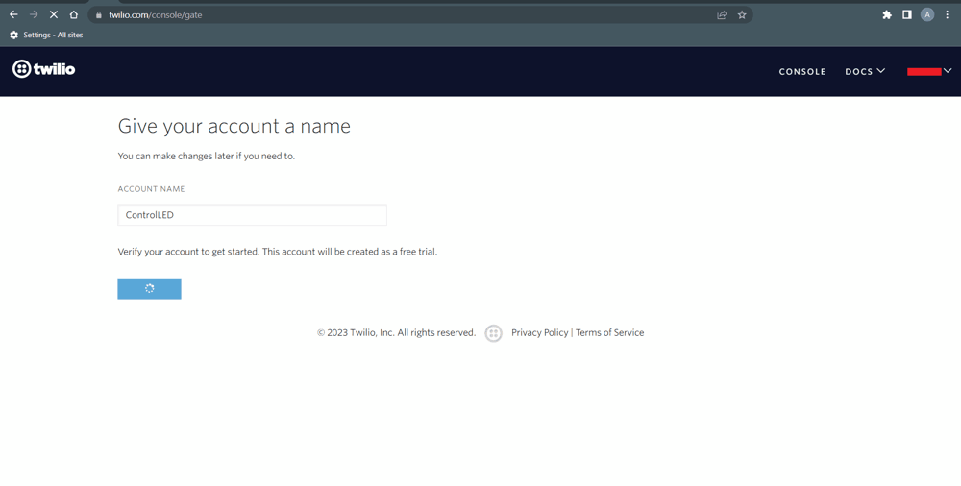Click the gray Twilio icon in footer
Screen dimensions: 961x486
click(493, 333)
